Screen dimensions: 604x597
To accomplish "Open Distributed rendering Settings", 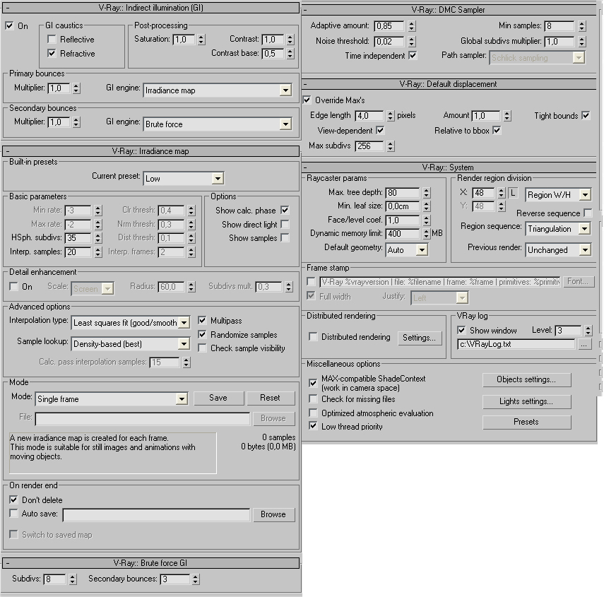I will [420, 338].
